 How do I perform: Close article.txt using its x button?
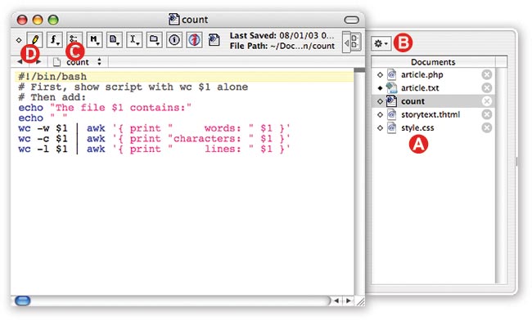click(486, 87)
